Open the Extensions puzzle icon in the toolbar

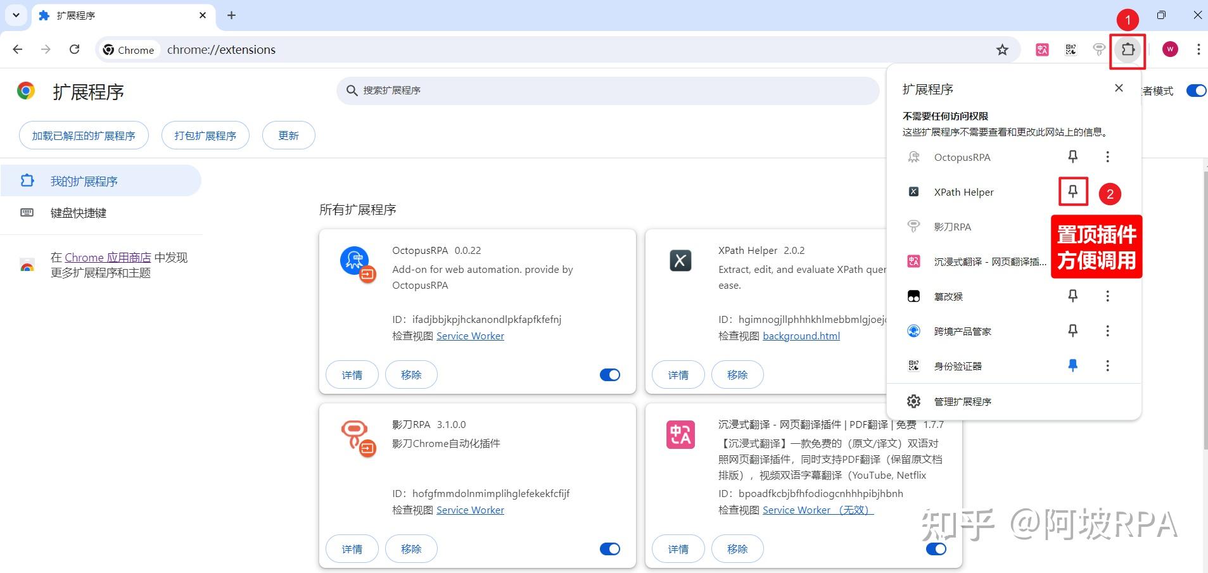pyautogui.click(x=1127, y=49)
